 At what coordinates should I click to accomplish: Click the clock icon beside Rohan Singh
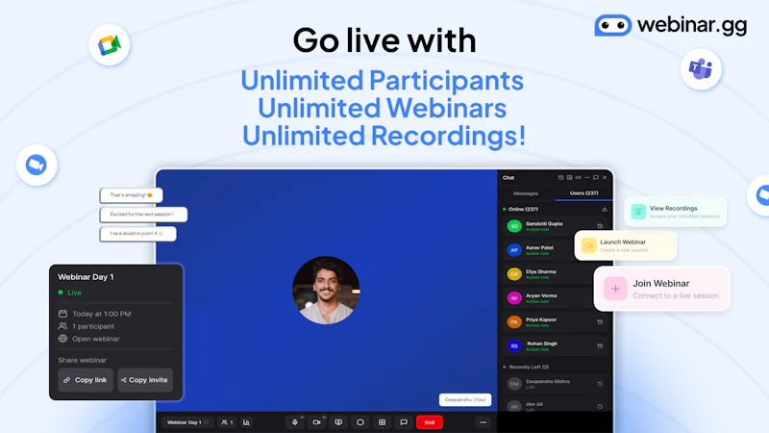(600, 346)
